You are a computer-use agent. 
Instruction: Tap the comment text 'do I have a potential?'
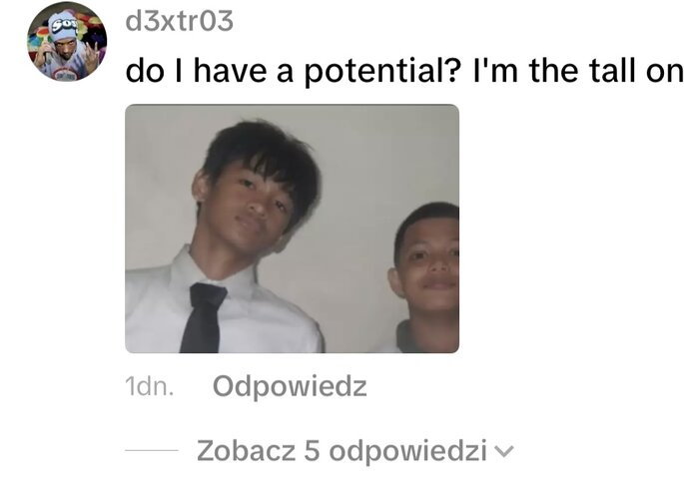294,71
